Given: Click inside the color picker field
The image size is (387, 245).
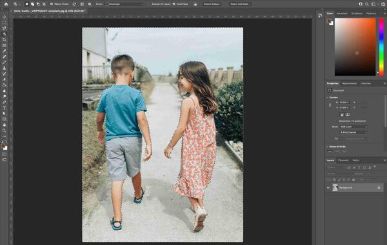Looking at the screenshot, I should tap(355, 47).
